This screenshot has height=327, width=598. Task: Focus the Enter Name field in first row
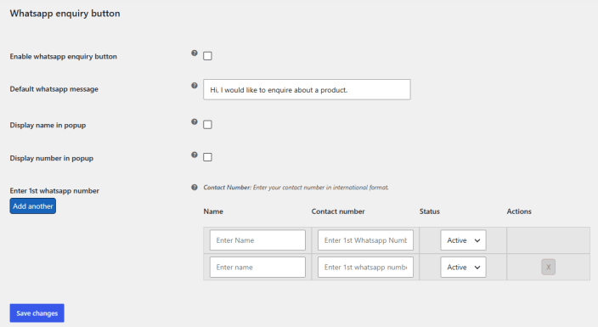[x=257, y=240]
